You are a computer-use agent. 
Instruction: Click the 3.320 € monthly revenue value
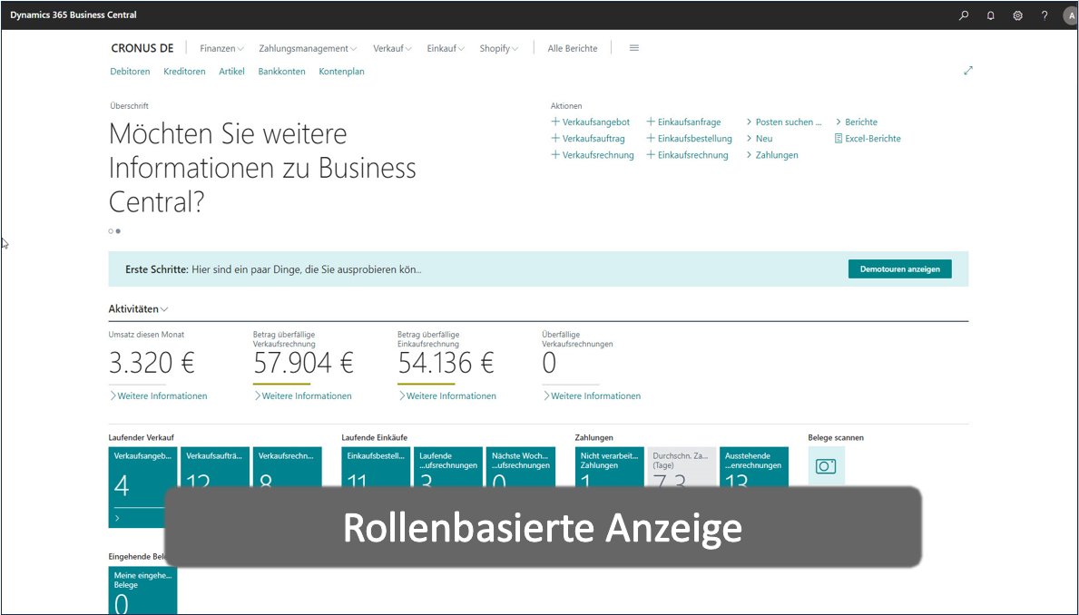click(152, 363)
